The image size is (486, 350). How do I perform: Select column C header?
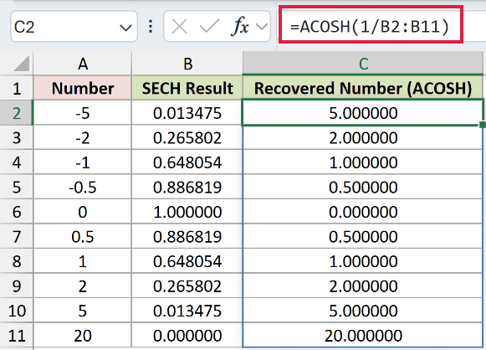(x=363, y=64)
